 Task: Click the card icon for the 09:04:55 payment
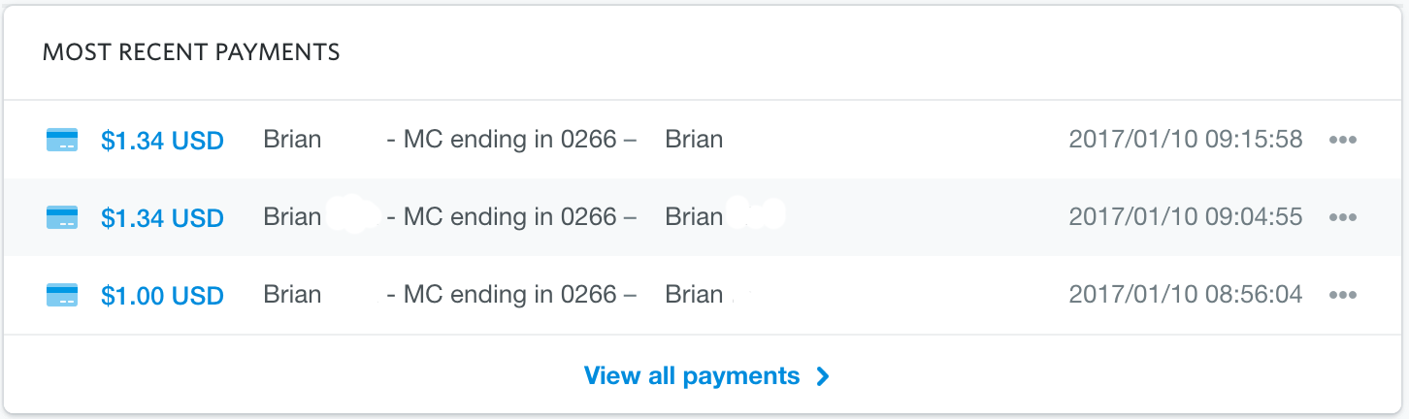click(62, 217)
